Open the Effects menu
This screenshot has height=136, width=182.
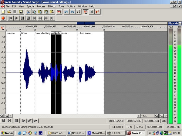52,6
